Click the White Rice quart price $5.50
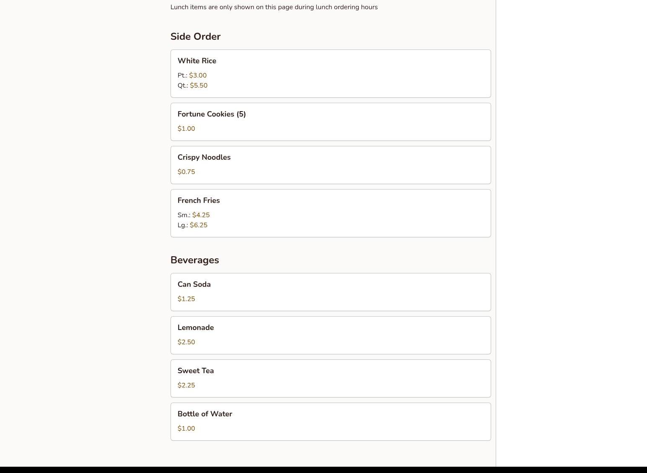This screenshot has width=647, height=473. [x=199, y=86]
